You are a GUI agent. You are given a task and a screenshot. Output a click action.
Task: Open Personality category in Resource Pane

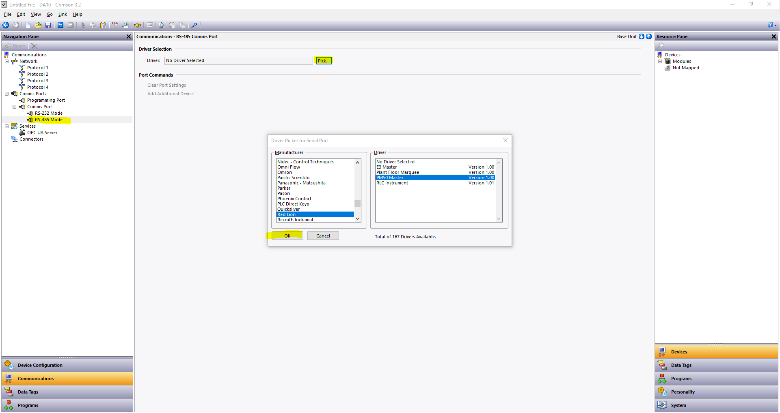pyautogui.click(x=716, y=392)
